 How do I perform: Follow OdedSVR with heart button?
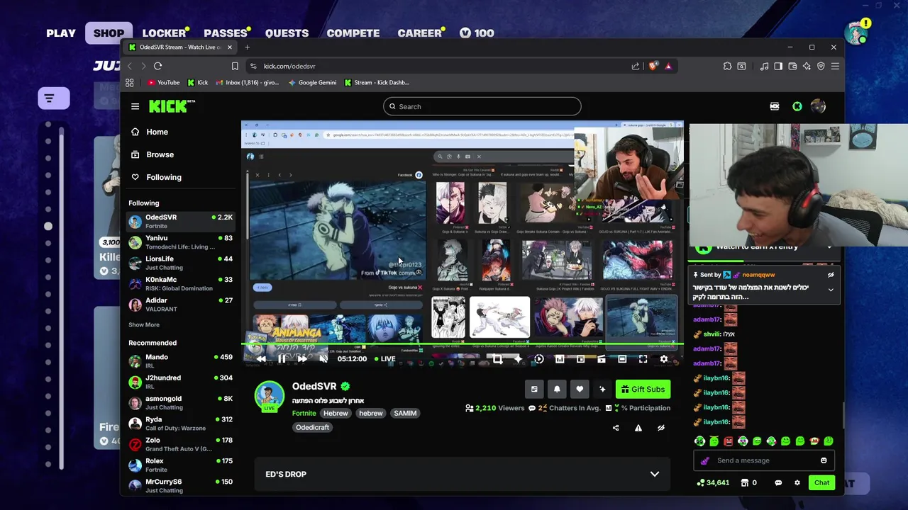pyautogui.click(x=580, y=389)
